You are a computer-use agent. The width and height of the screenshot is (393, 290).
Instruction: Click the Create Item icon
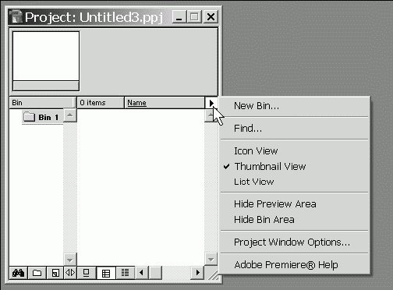click(x=55, y=273)
